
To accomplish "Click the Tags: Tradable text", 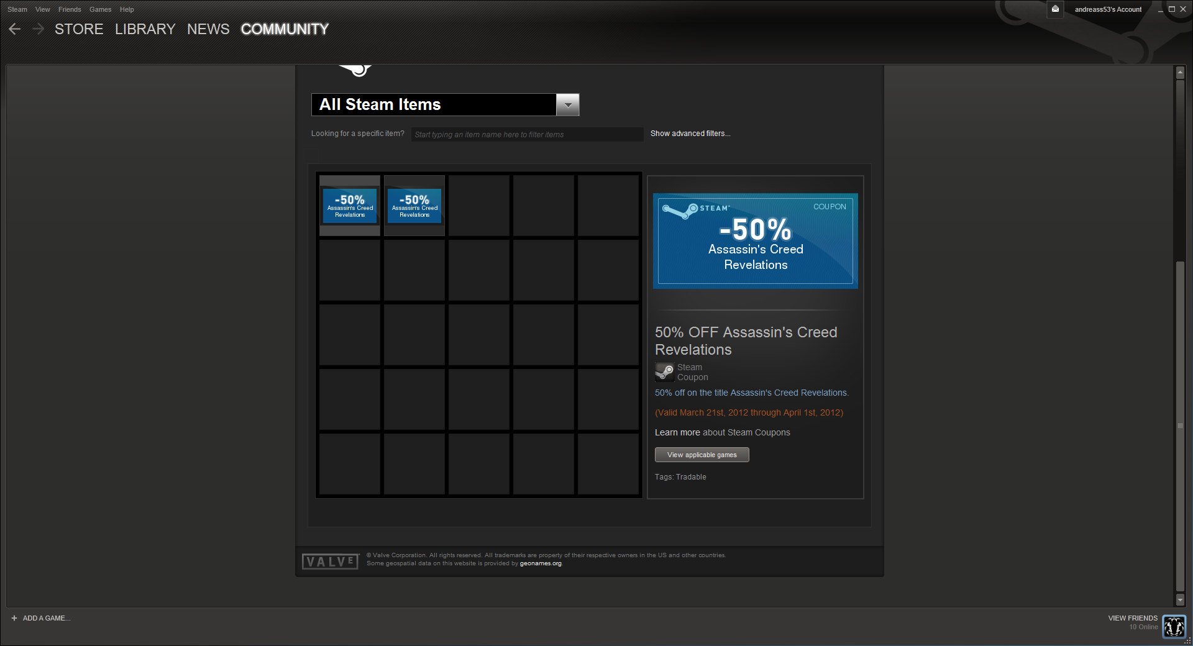I will point(680,477).
